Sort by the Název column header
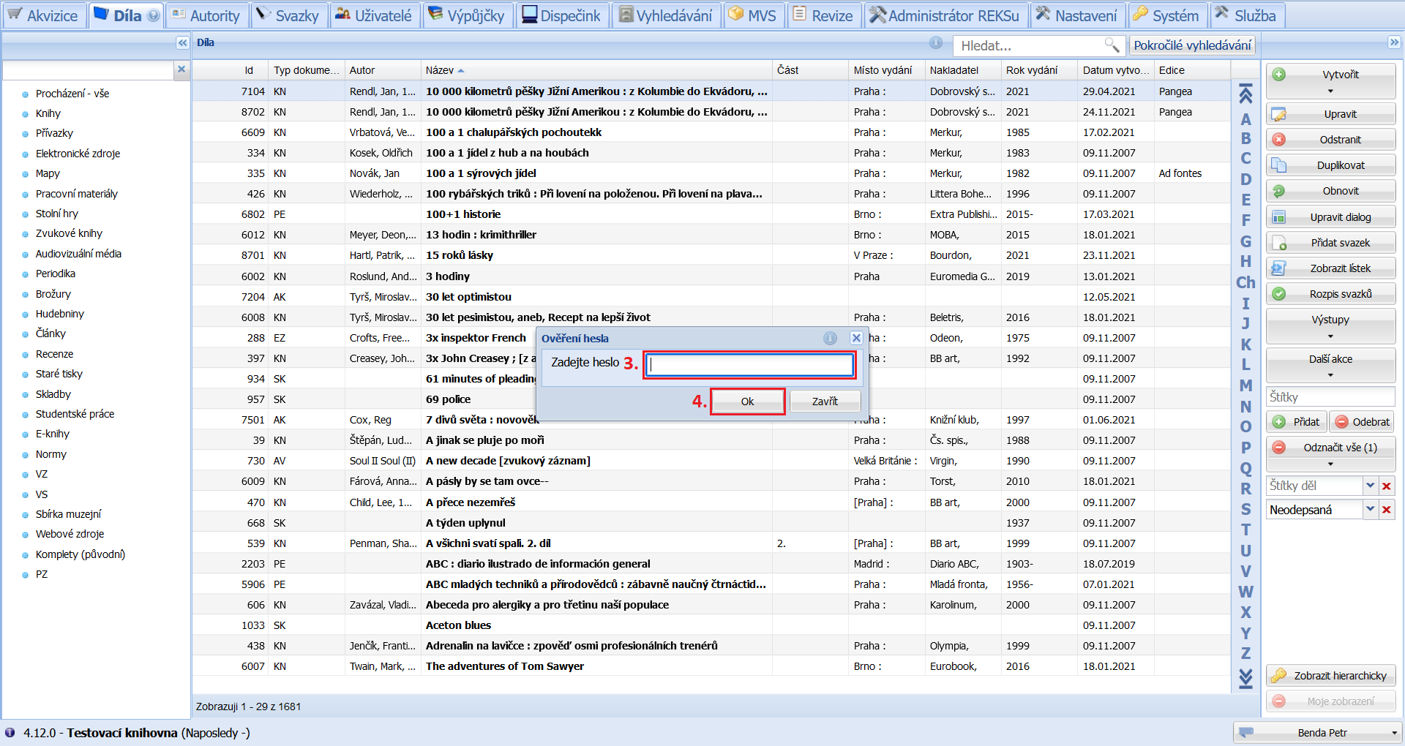Viewport: 1405px width, 746px height. [x=596, y=70]
